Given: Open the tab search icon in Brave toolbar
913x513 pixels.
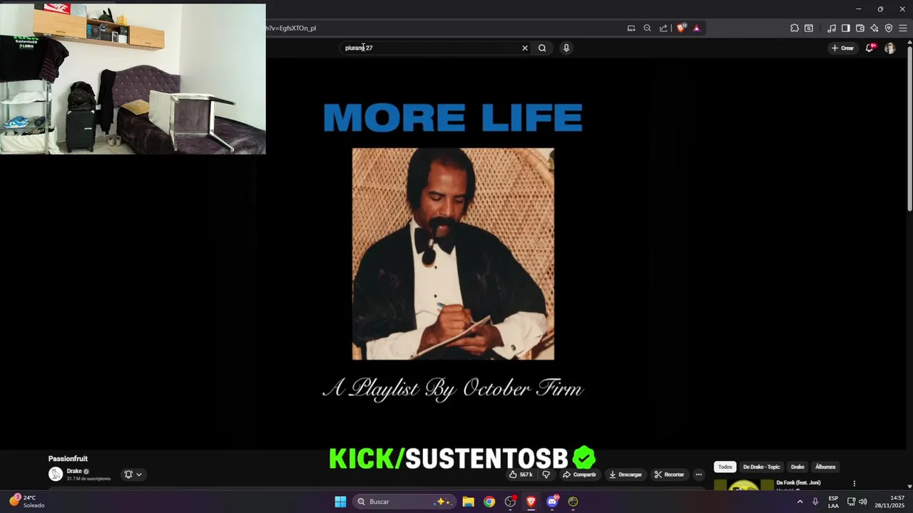Looking at the screenshot, I should click(x=809, y=28).
